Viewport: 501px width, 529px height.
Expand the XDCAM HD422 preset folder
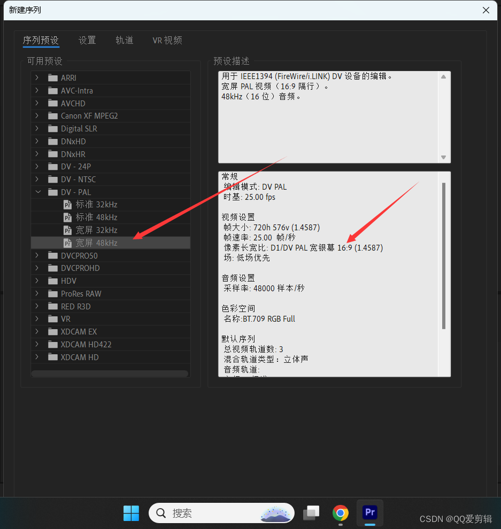click(x=37, y=344)
